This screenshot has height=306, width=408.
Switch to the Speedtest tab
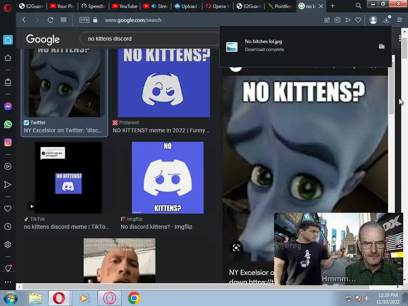coord(93,6)
